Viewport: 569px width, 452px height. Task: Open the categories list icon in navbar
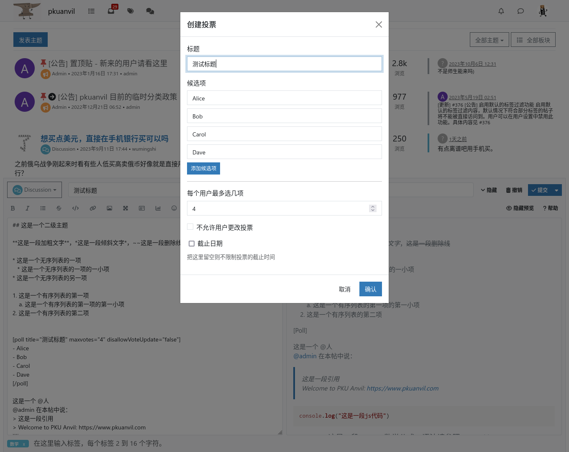click(91, 11)
